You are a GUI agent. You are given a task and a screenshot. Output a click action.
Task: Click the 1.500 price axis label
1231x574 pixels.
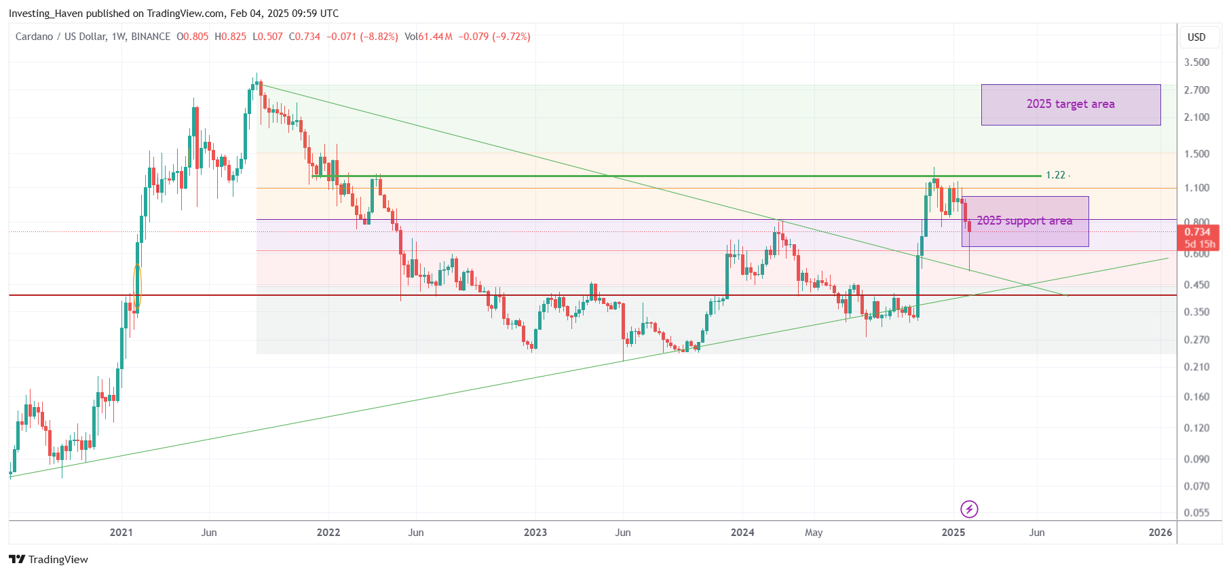click(1196, 154)
